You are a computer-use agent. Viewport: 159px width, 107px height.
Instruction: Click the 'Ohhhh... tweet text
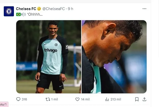(x=35, y=14)
